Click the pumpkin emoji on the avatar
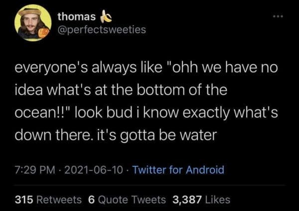 [44, 32]
